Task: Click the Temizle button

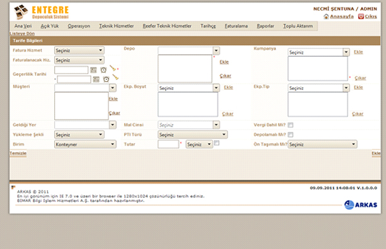Action: 18,153
